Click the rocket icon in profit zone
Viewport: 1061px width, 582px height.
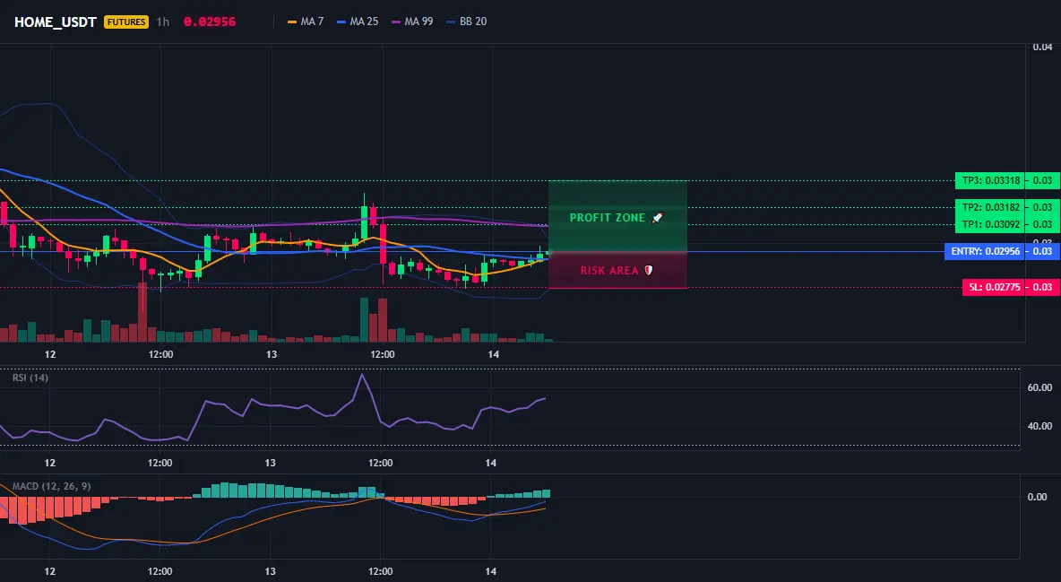[x=657, y=218]
